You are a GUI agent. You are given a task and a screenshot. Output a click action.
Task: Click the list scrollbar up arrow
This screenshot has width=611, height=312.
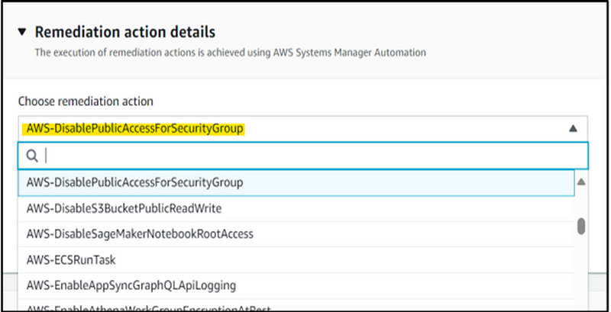581,182
